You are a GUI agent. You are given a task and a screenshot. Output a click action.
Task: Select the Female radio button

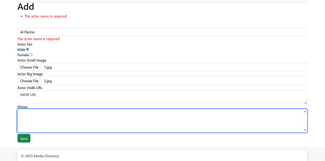[31, 55]
